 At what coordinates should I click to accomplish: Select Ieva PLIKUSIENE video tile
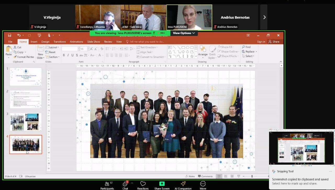tap(189, 17)
